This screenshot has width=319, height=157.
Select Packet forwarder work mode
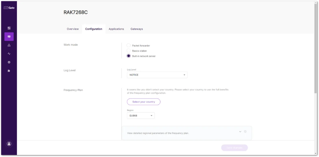[x=129, y=45]
